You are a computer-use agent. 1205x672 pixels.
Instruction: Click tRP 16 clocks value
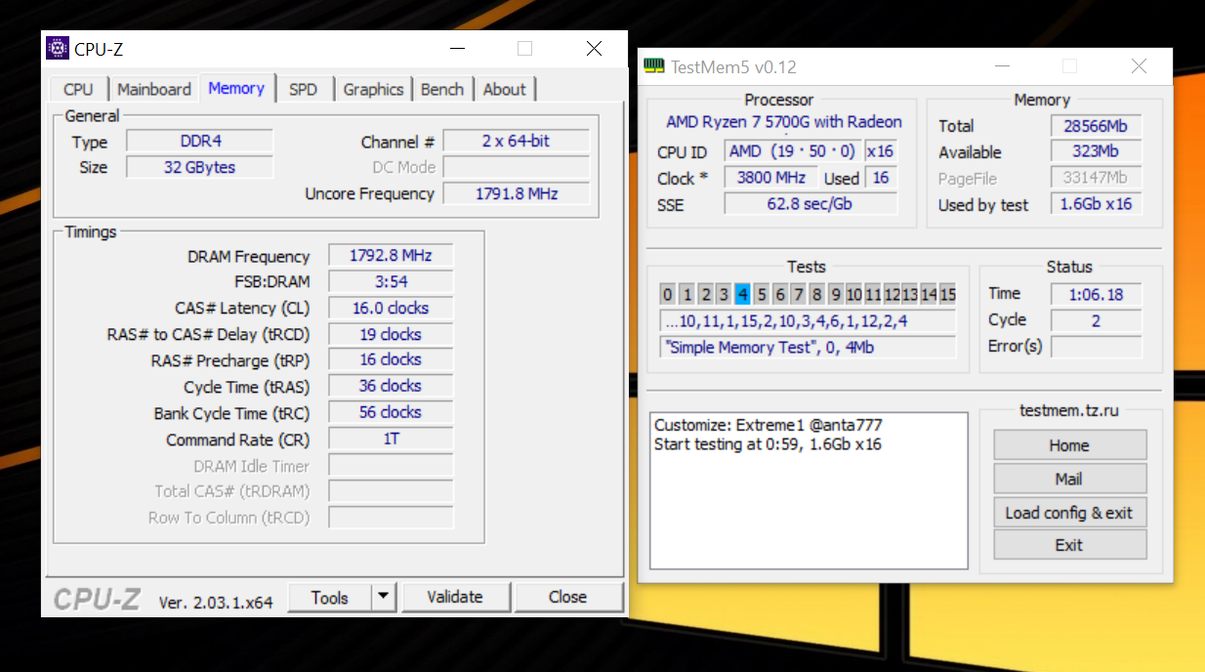click(391, 359)
